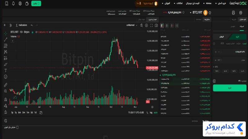This screenshot has width=248, height=139.
Task: Open the Fibonacci retracement tools
Action: click(6, 46)
